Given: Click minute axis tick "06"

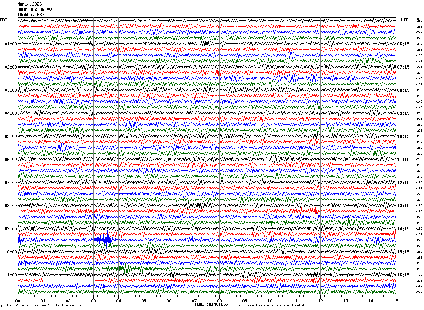Looking at the screenshot, I should [169, 301].
